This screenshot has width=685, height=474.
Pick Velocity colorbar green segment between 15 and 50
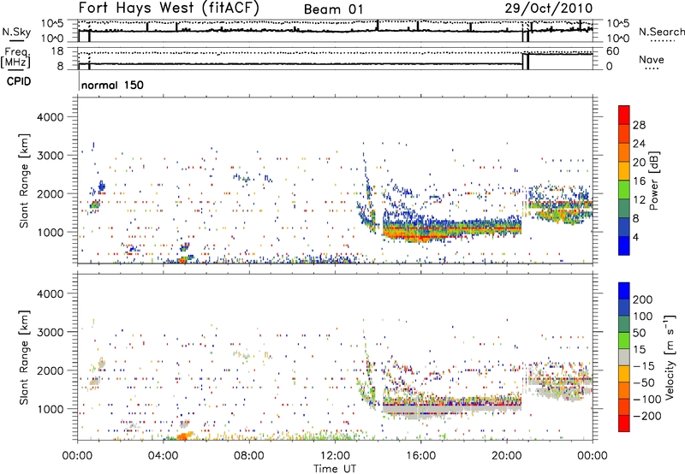pyautogui.click(x=624, y=341)
